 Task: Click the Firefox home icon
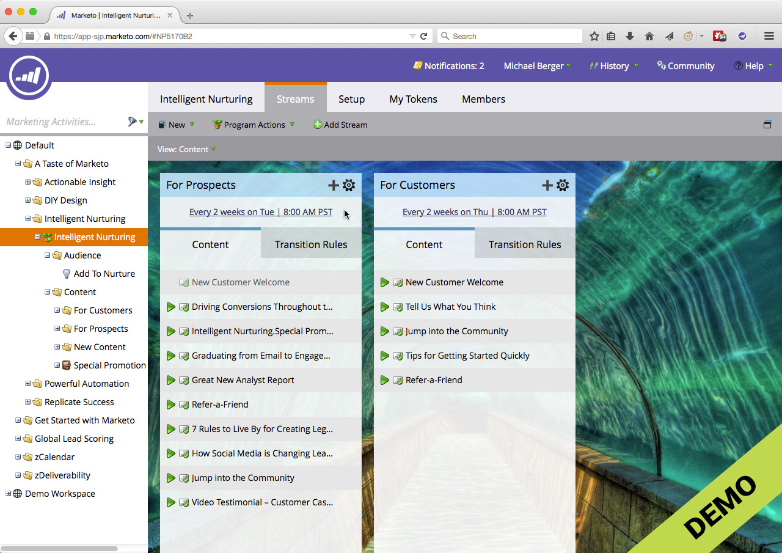649,36
